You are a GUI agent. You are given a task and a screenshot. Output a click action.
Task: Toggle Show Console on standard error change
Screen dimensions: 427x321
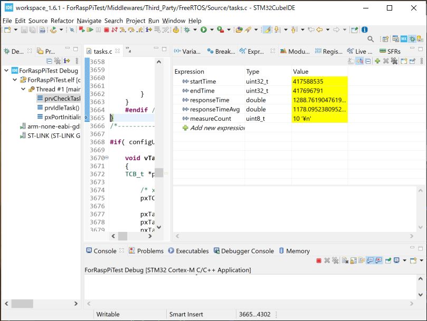[x=378, y=260]
